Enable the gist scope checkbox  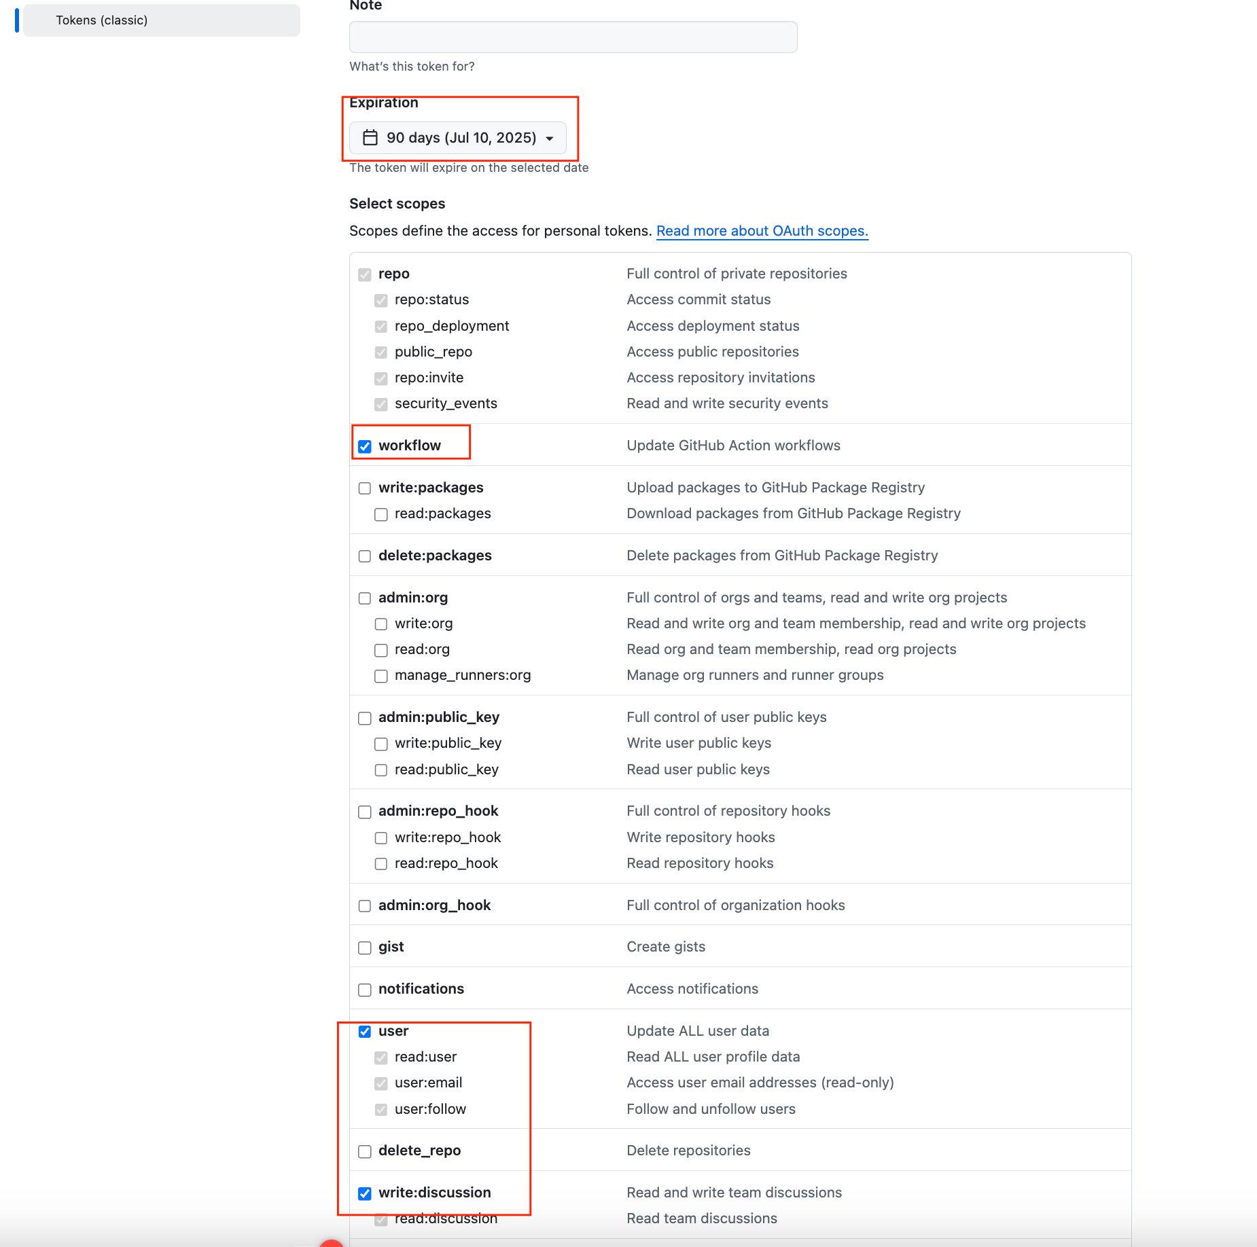point(365,947)
